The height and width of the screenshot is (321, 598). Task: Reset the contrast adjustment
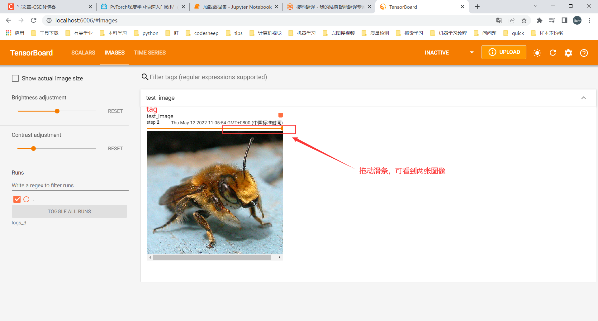(115, 149)
